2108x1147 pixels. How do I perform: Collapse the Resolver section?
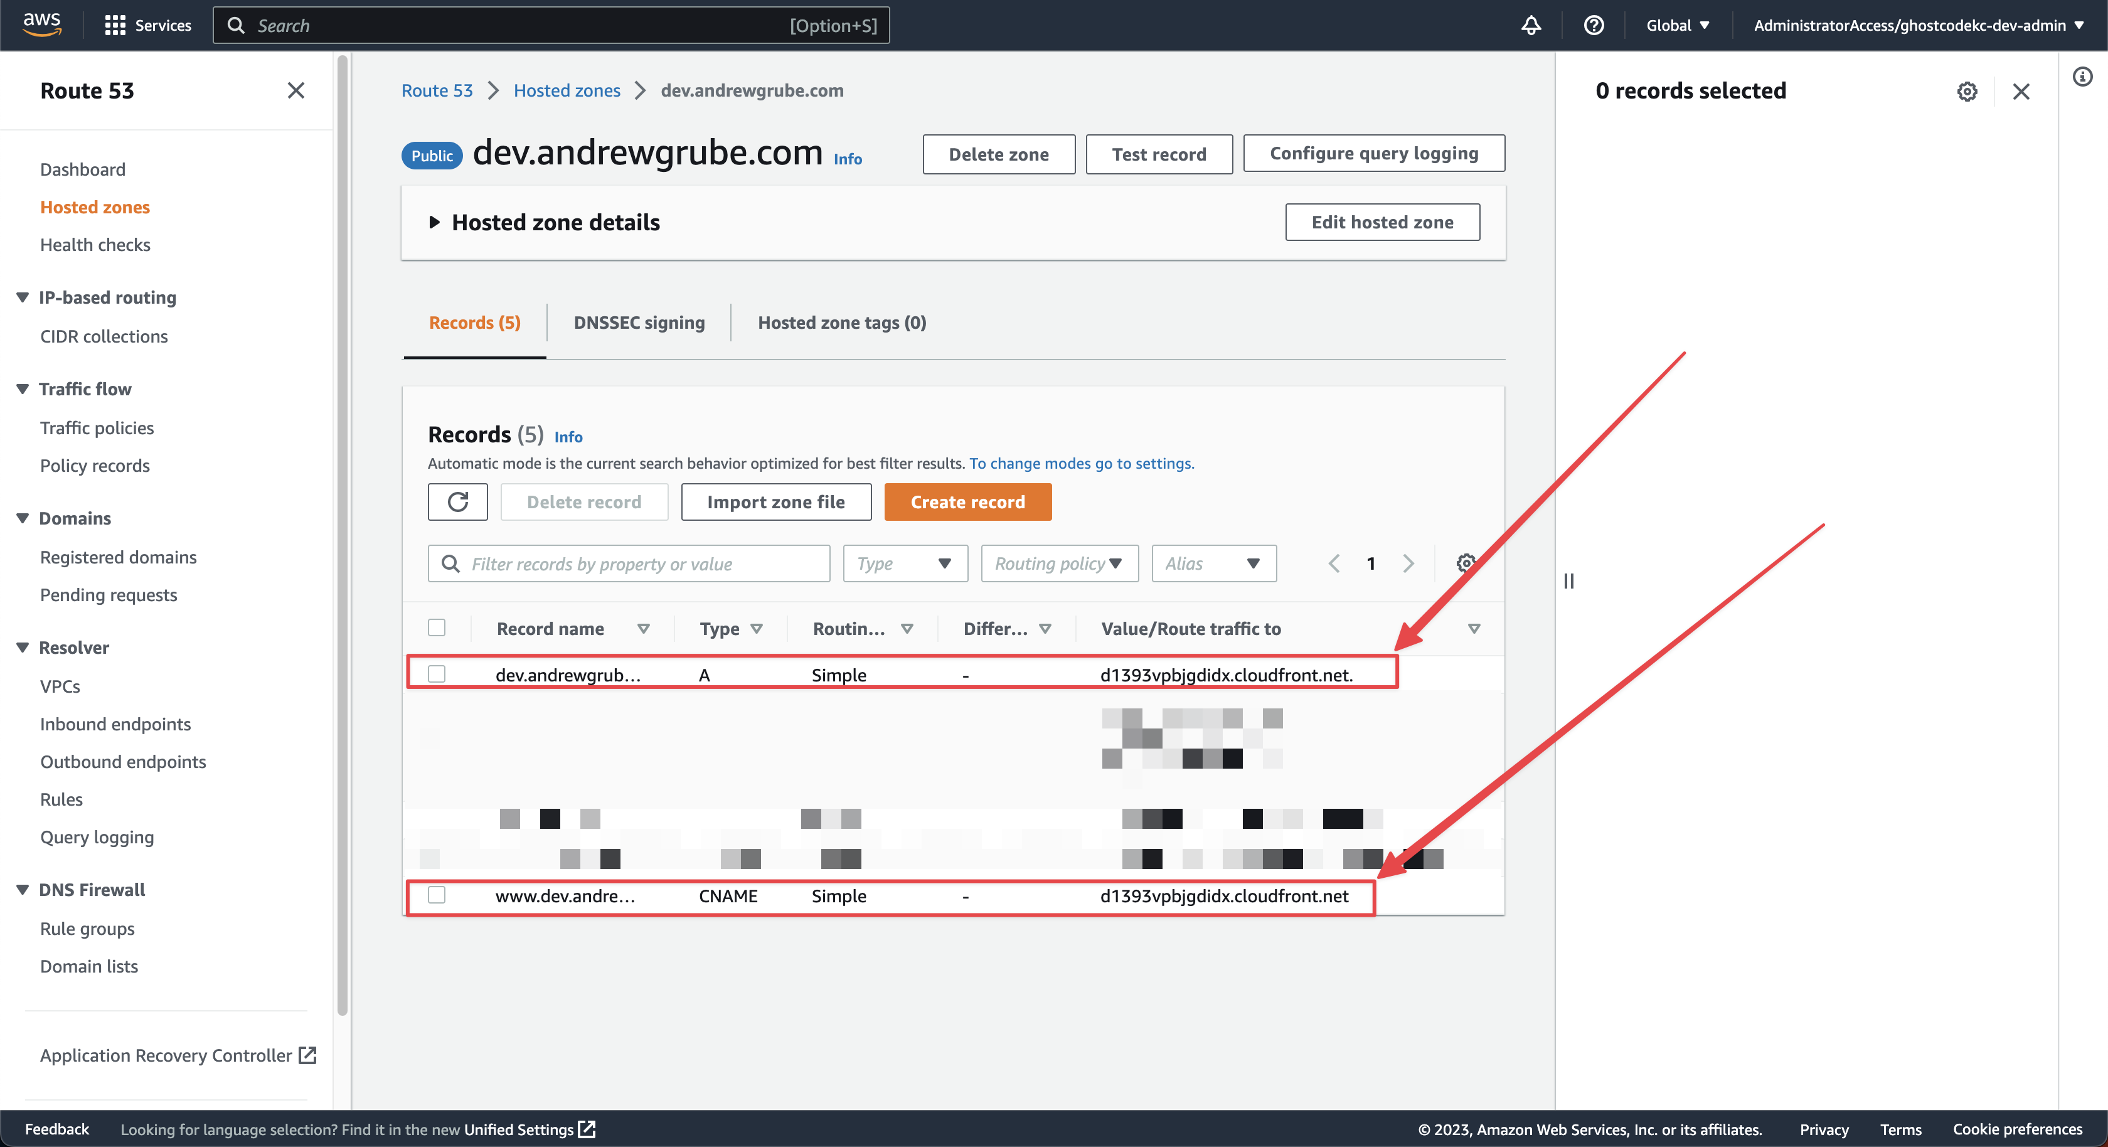point(22,648)
